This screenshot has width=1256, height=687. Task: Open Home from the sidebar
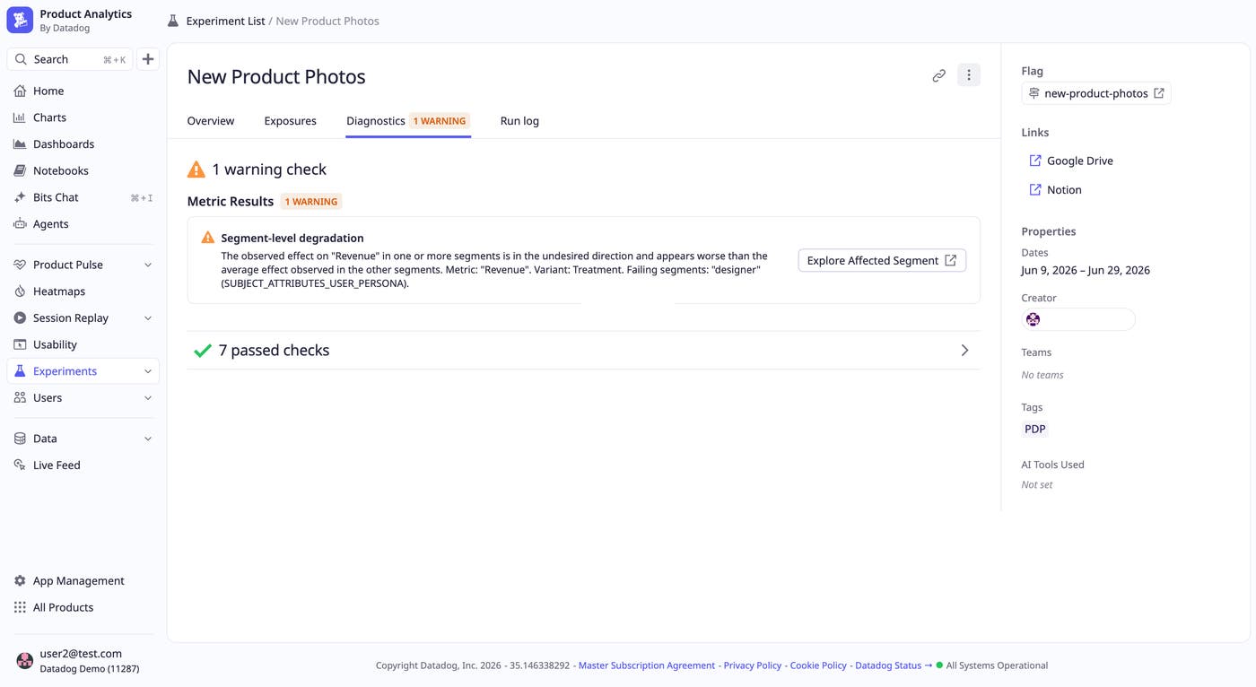coord(83,91)
